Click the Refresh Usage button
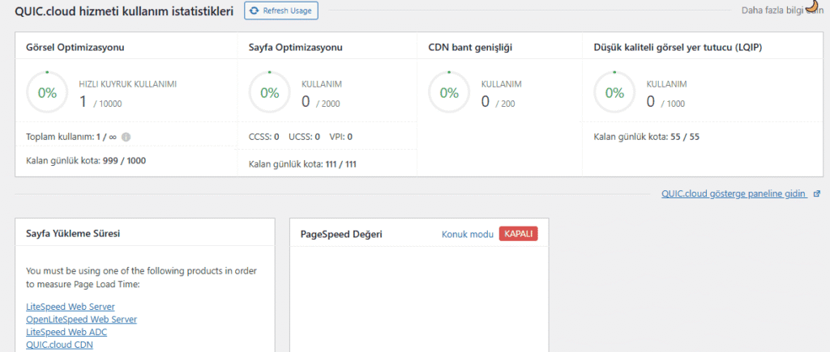 pyautogui.click(x=281, y=11)
